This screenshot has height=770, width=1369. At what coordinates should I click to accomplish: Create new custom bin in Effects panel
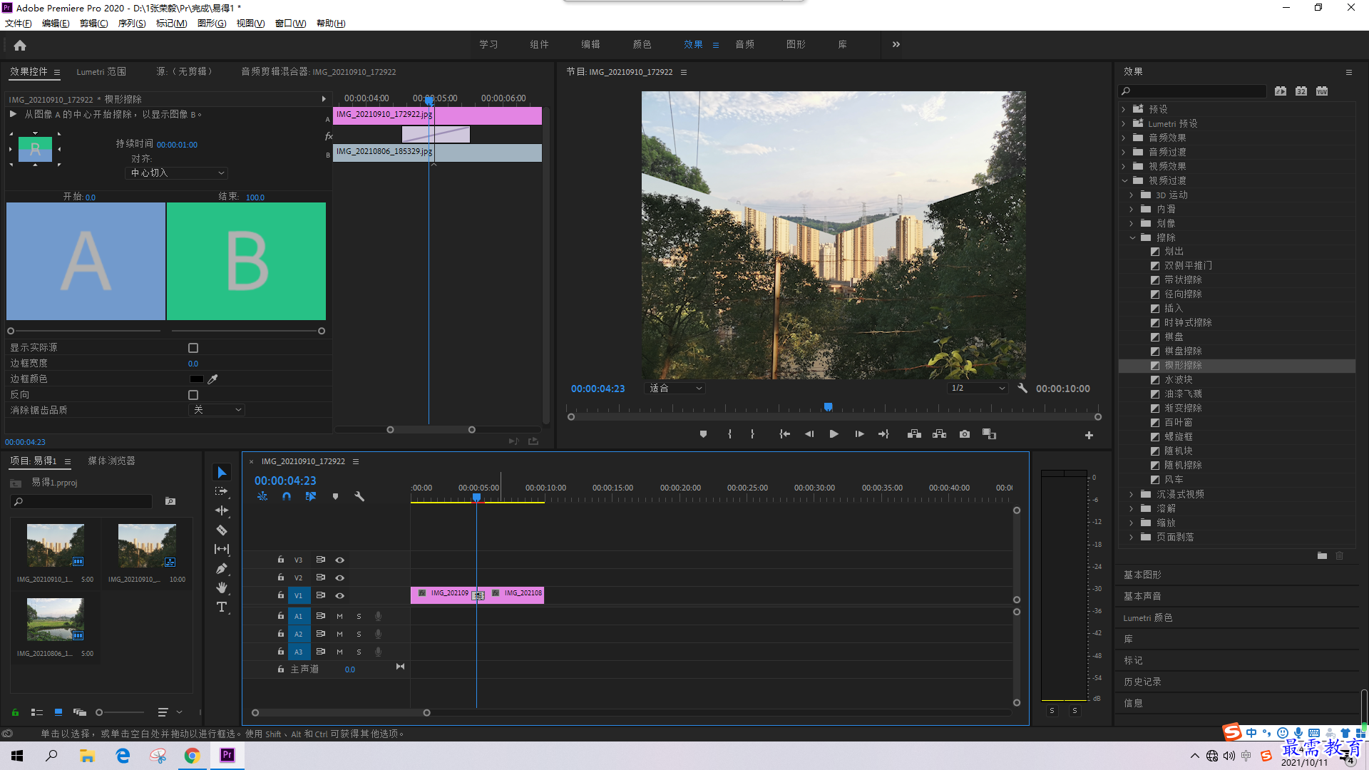click(x=1322, y=556)
